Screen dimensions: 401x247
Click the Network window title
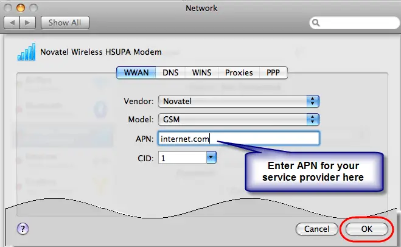click(x=201, y=8)
